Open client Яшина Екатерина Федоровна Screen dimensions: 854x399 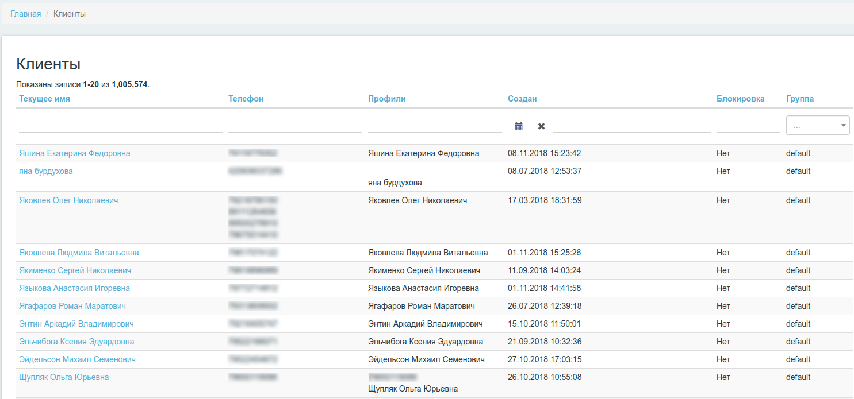pyautogui.click(x=75, y=153)
